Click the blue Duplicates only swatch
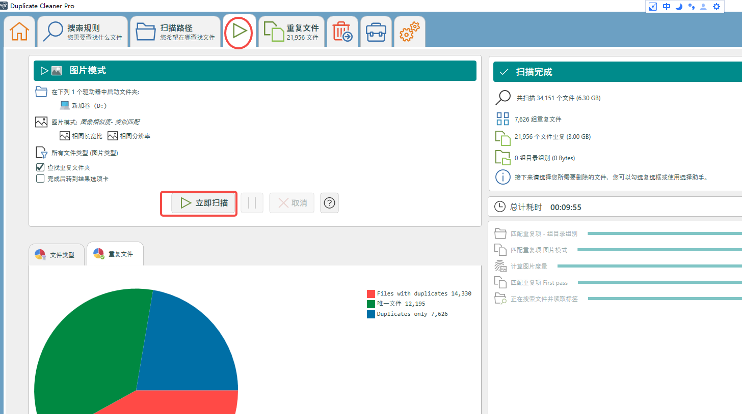 pos(371,314)
